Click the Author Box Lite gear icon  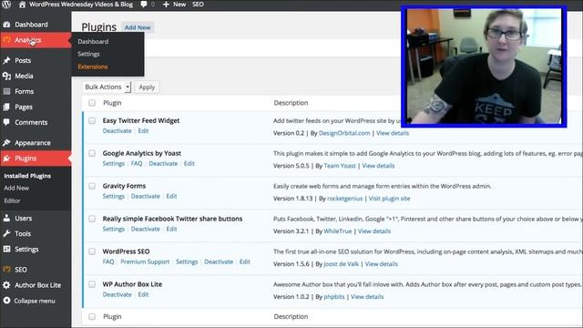coord(6,285)
